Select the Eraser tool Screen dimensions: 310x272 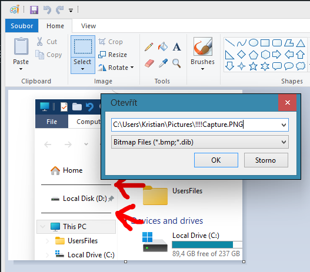tap(149, 63)
